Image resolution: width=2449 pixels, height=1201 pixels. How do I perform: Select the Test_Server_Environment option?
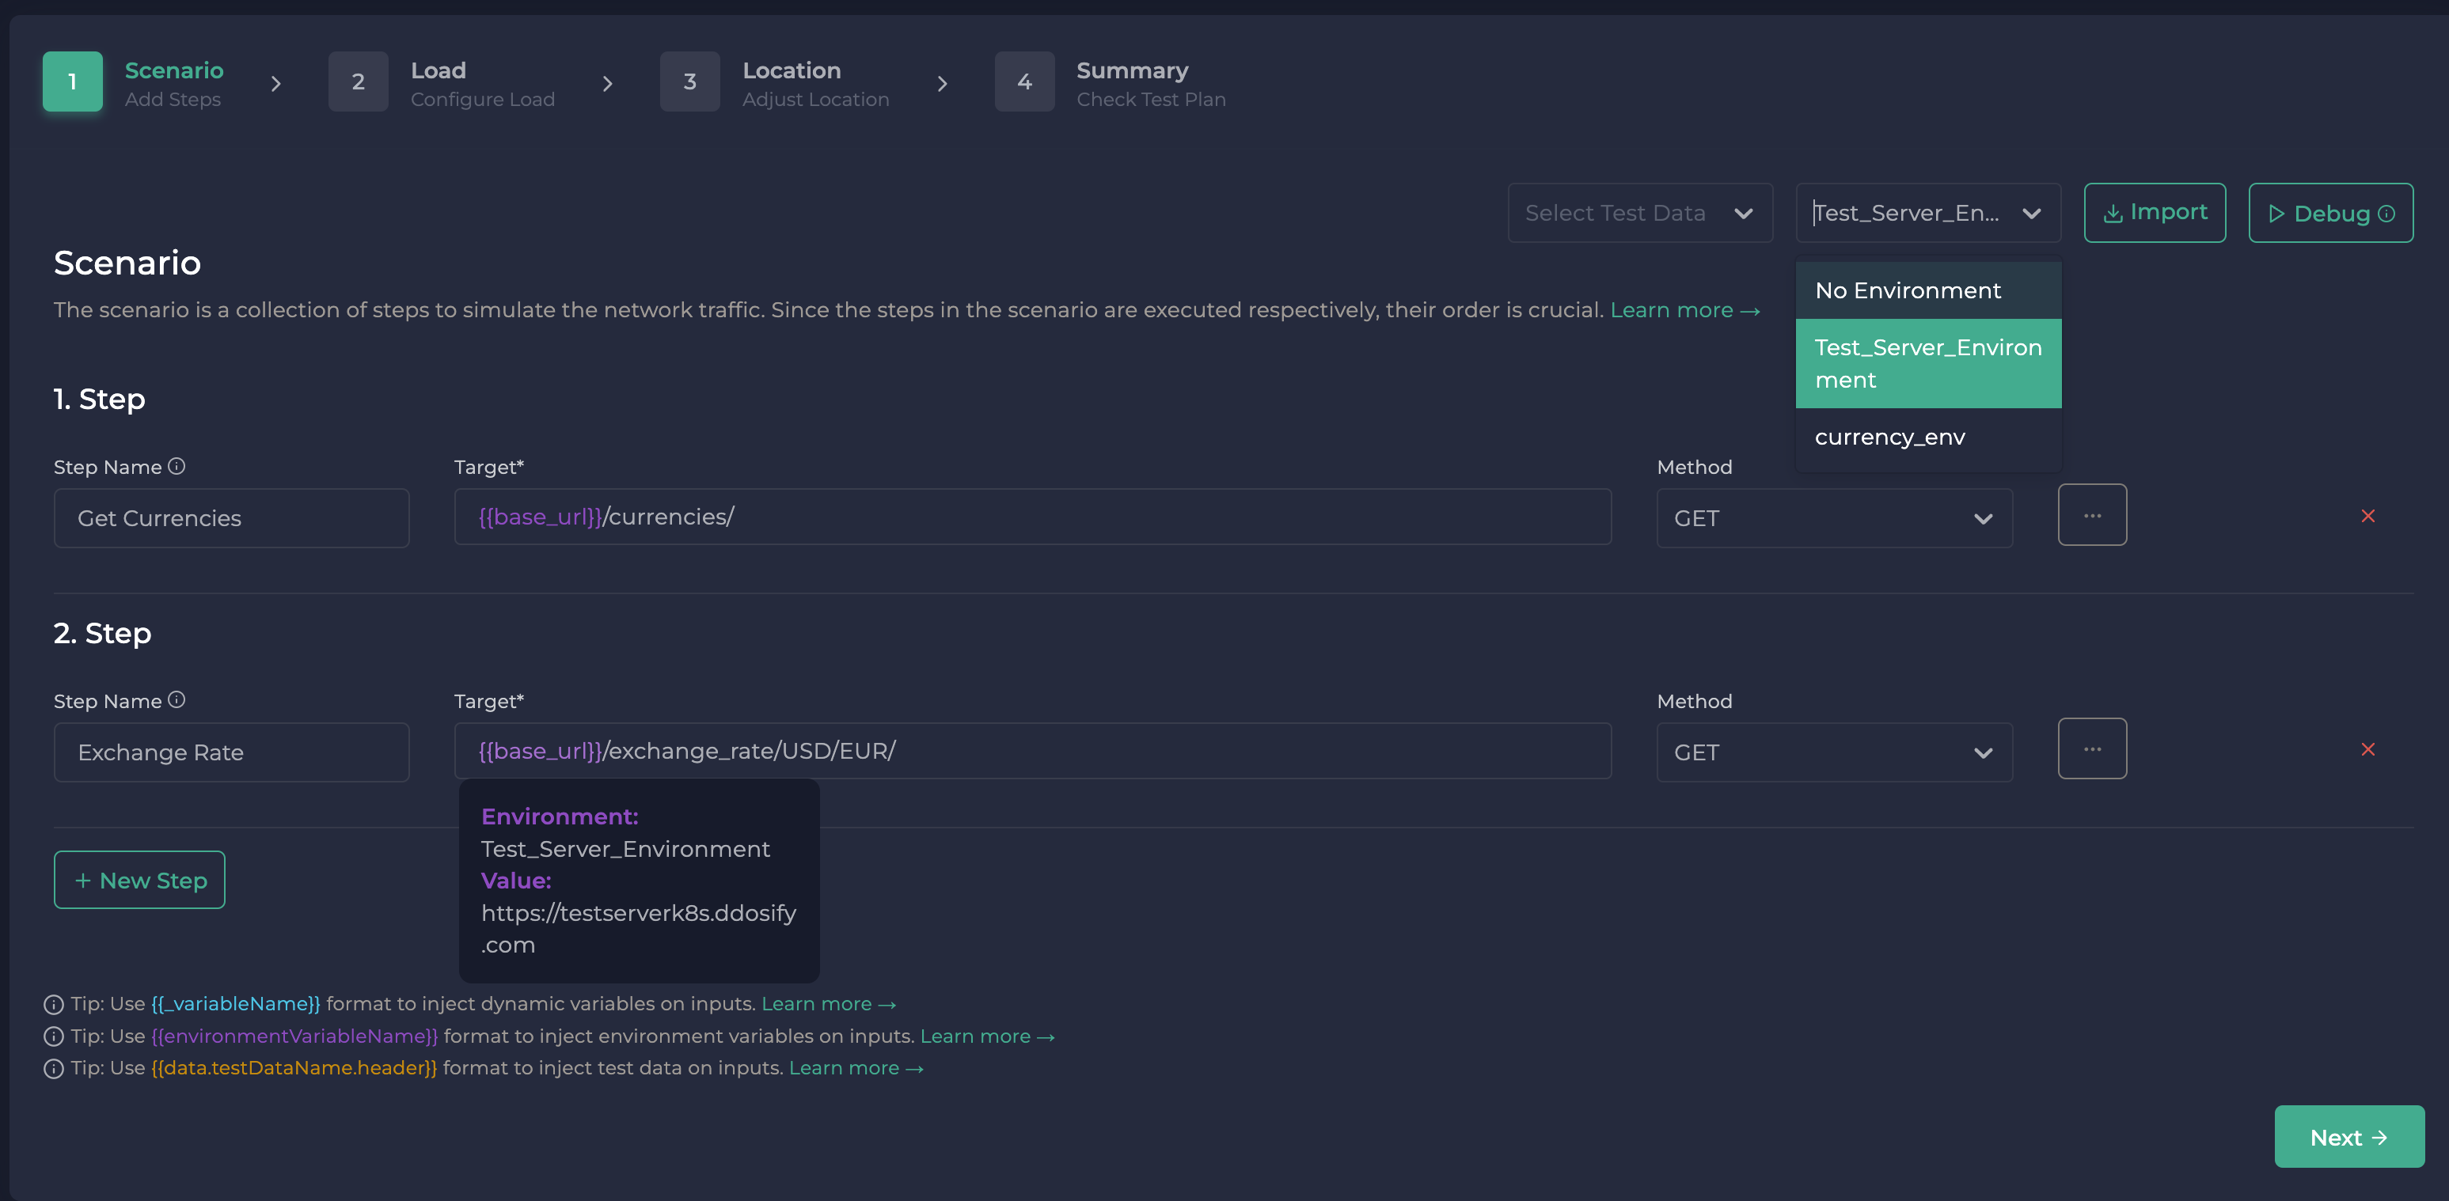1927,363
